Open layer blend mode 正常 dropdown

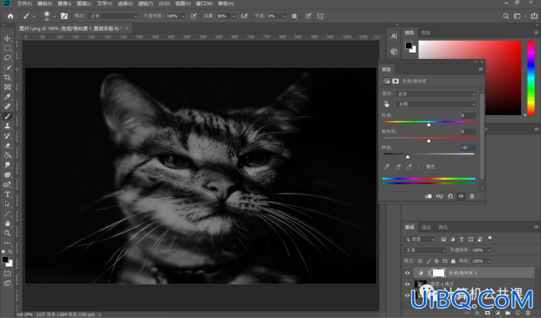(425, 250)
